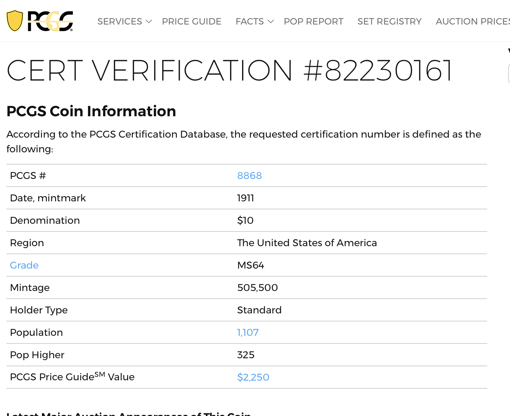
Task: Open Auction Prices in the navigation
Action: pos(473,21)
